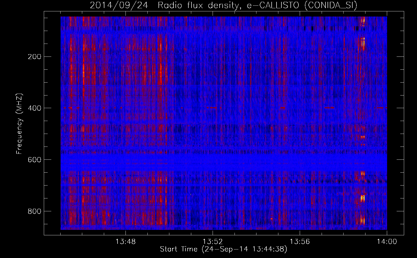
Task: Click the 800 frequency tick label
Action: pos(35,211)
